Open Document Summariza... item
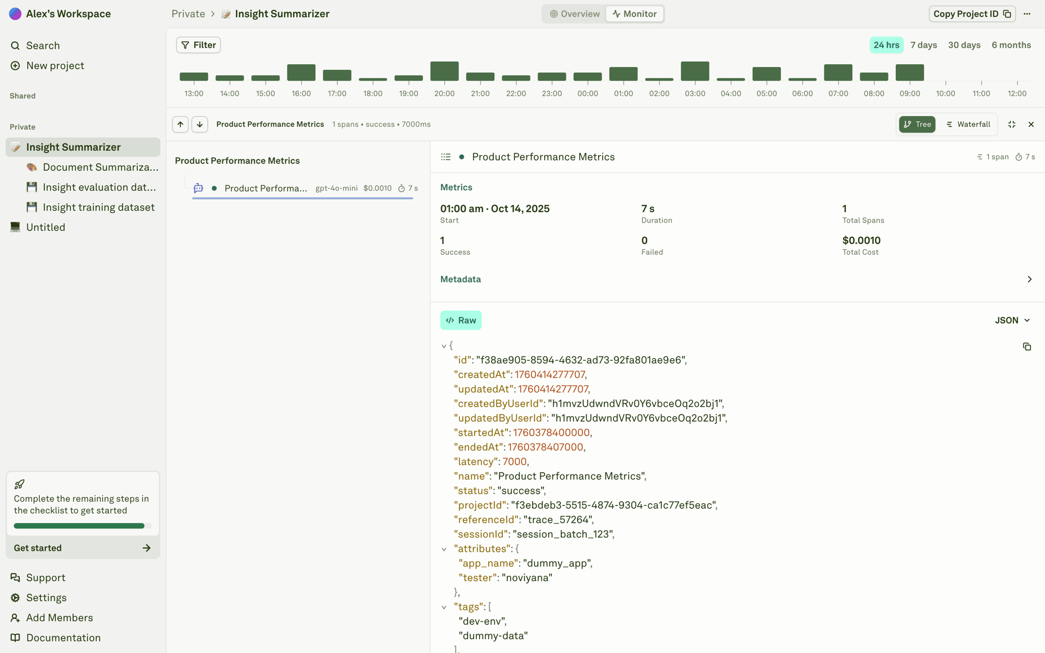The height and width of the screenshot is (653, 1045). (93, 168)
